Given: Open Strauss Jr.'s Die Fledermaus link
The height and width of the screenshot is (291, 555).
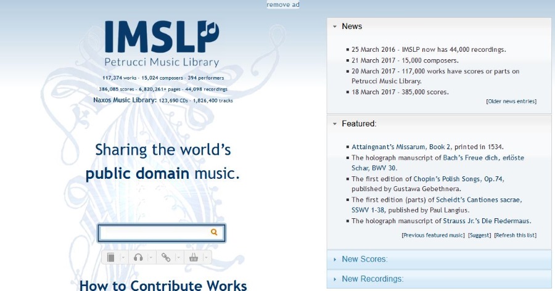Looking at the screenshot, I should coord(487,221).
